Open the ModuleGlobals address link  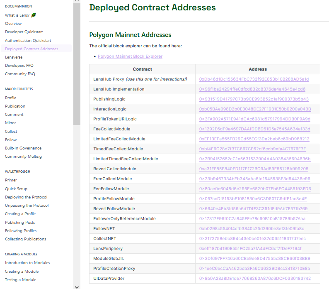pyautogui.click(x=254, y=259)
